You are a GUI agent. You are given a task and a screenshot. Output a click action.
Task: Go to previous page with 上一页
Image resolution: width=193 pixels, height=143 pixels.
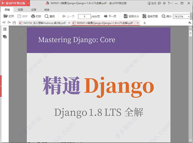click(69, 16)
